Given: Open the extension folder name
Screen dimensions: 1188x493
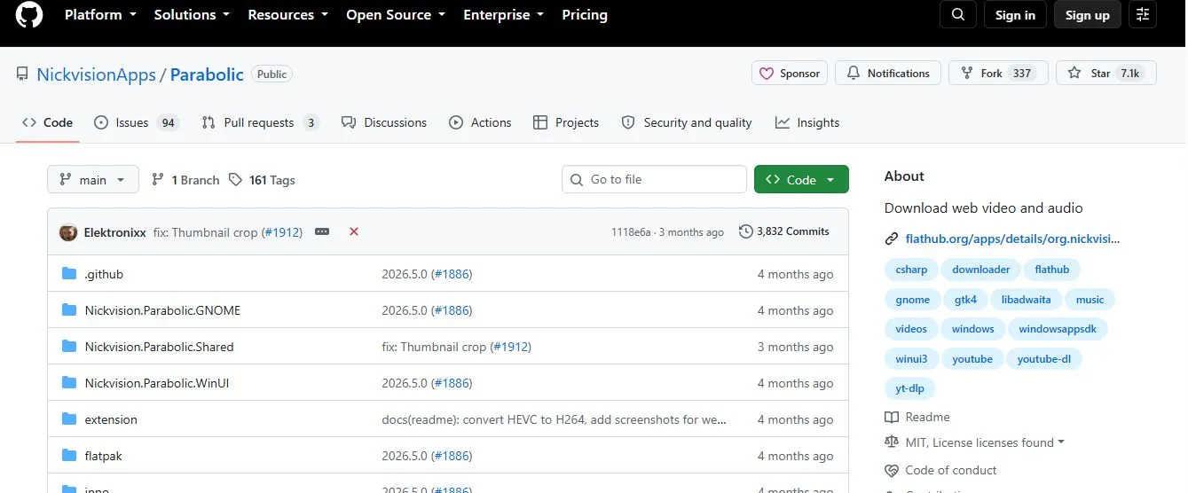Looking at the screenshot, I should coord(111,419).
